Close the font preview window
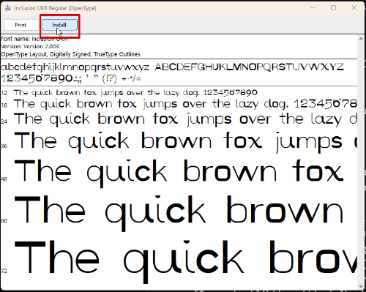This screenshot has height=292, width=366. (354, 8)
